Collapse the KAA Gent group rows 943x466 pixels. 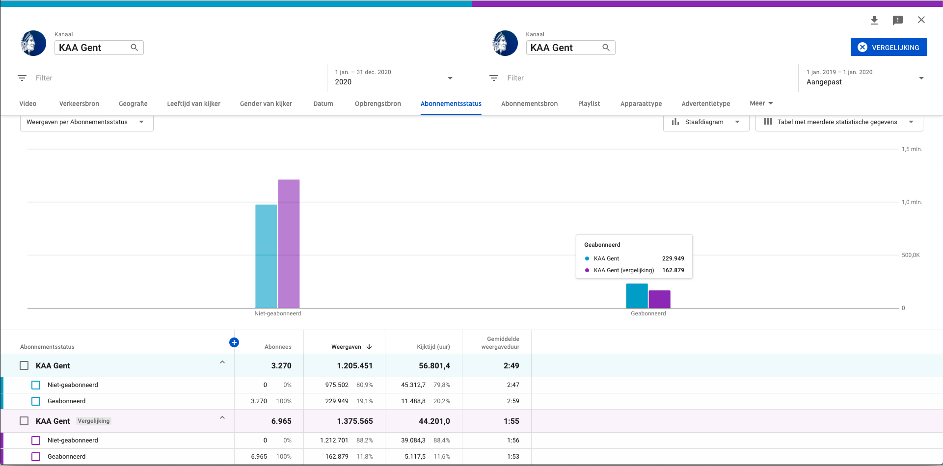(222, 362)
